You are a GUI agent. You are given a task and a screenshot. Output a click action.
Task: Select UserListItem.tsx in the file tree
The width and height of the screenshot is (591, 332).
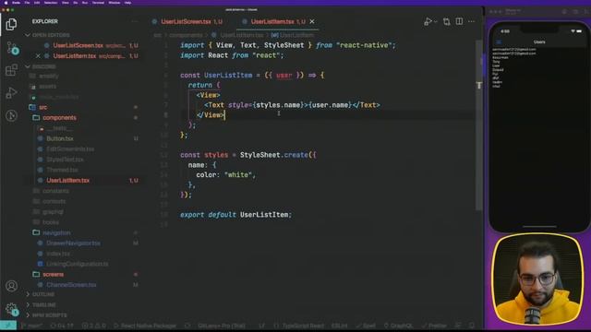(68, 181)
